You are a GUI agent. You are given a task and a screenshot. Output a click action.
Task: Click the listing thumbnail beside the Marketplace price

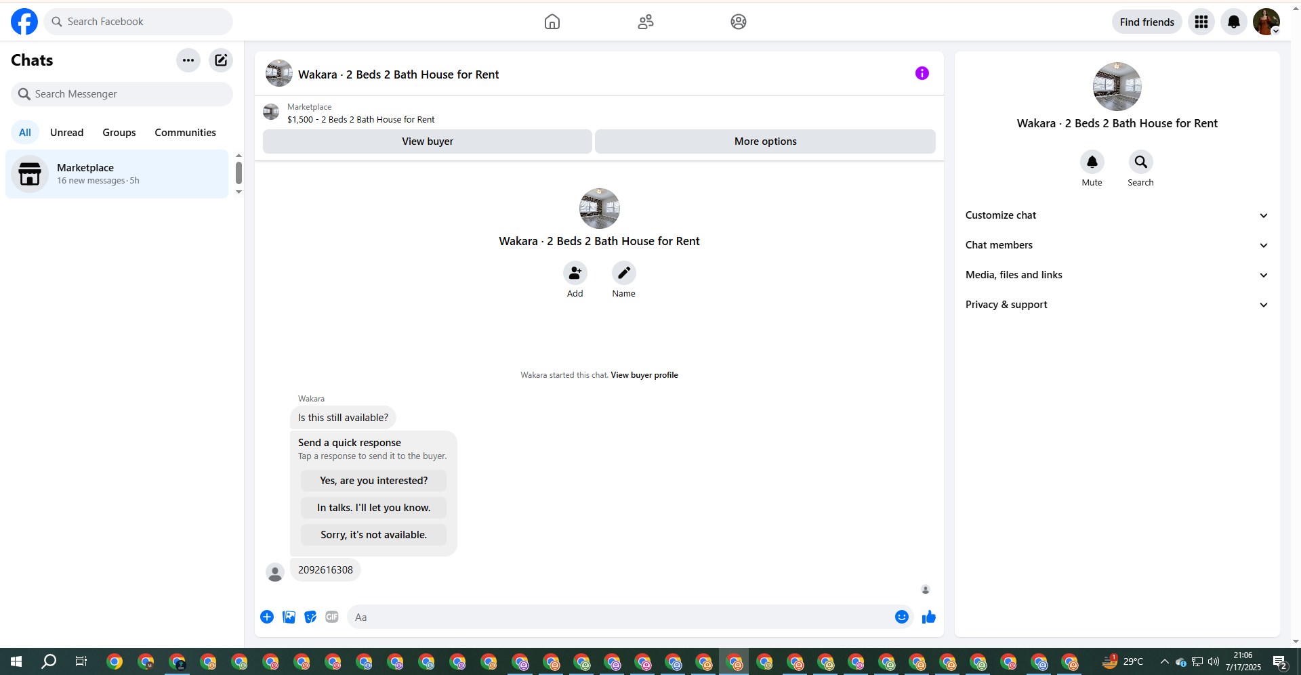pos(271,112)
